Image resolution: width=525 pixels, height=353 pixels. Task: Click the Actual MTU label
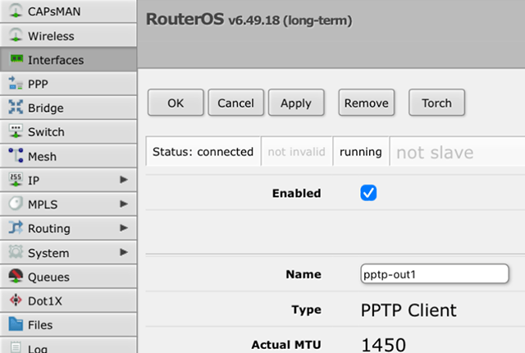click(x=286, y=345)
